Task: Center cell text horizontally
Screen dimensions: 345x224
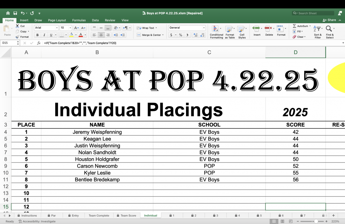Action: click(101, 35)
